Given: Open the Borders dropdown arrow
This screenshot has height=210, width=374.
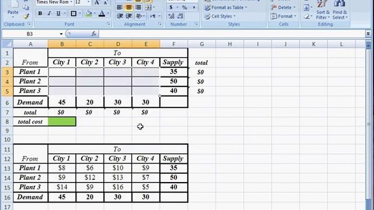Looking at the screenshot, I should 80,13.
